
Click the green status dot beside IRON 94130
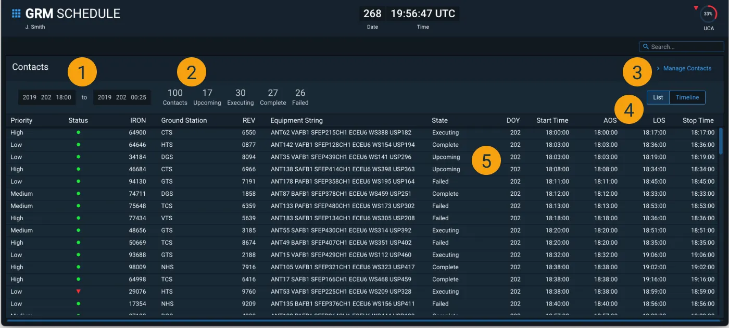click(78, 181)
